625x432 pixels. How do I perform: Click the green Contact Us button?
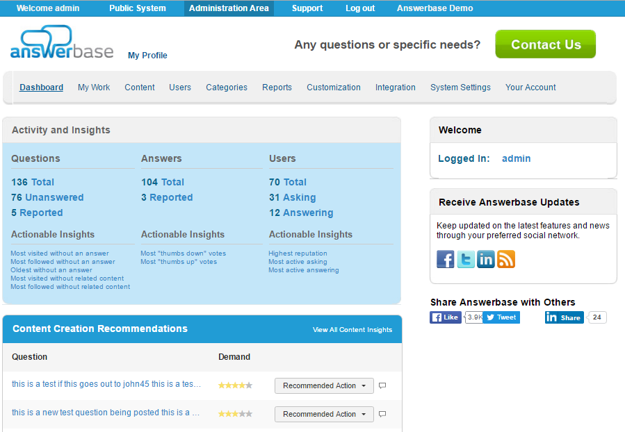pos(546,44)
